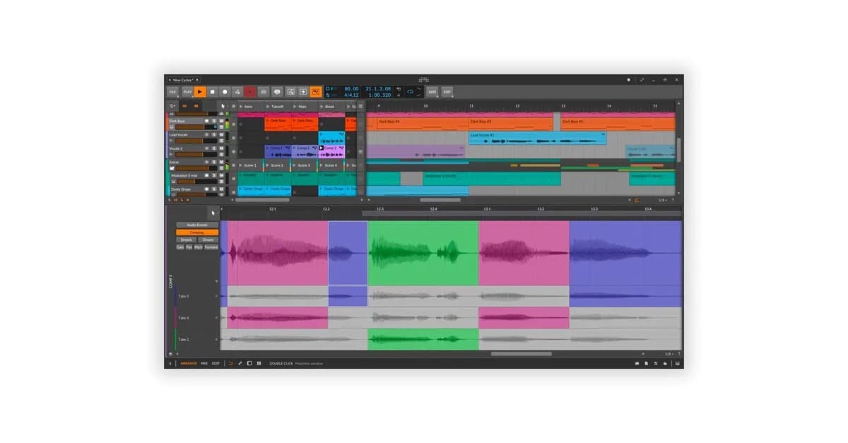Viewport: 848px width, 443px height.
Task: Click the Stretch button in the comping panel
Action: (x=185, y=239)
